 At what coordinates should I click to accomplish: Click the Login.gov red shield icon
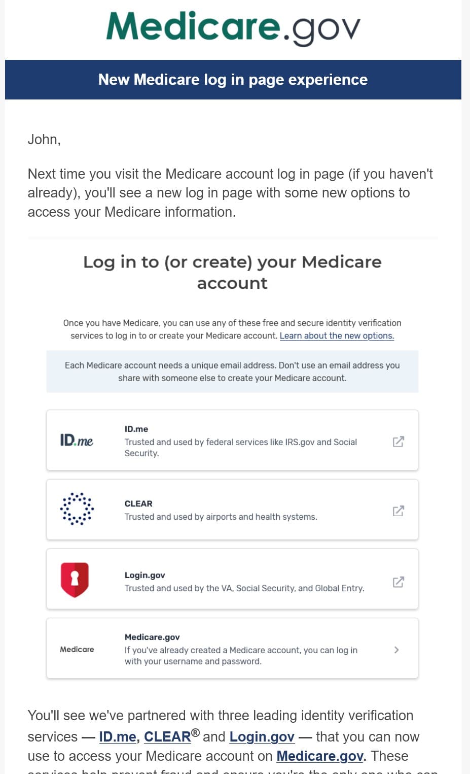tap(75, 580)
